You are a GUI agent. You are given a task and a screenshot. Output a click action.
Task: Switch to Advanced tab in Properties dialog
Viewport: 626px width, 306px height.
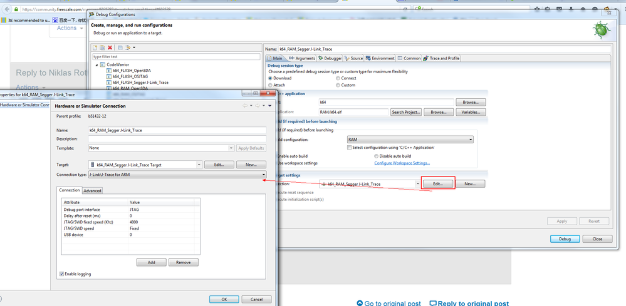coord(92,190)
